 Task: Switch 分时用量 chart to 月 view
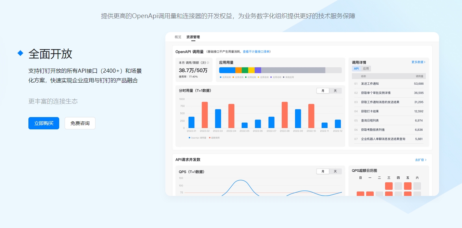point(323,91)
